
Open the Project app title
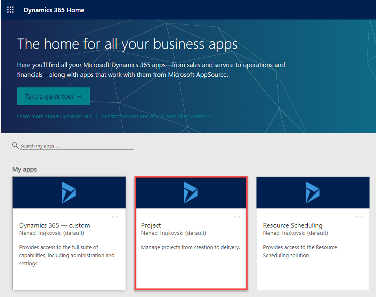click(151, 225)
